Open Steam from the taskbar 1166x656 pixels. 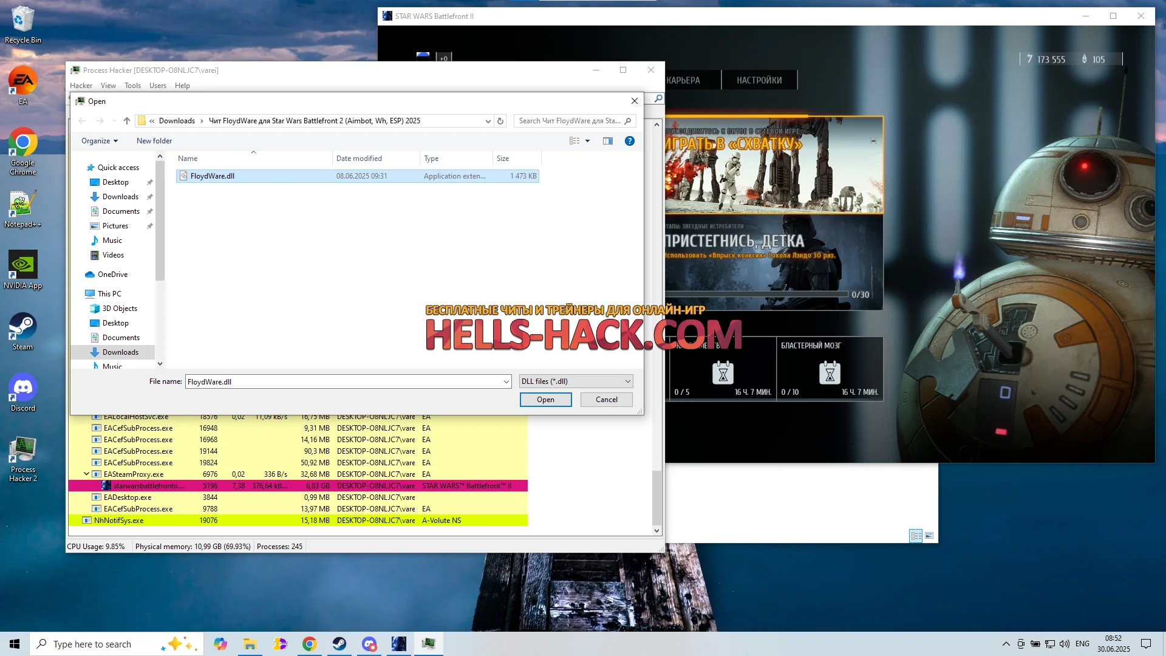coord(339,644)
